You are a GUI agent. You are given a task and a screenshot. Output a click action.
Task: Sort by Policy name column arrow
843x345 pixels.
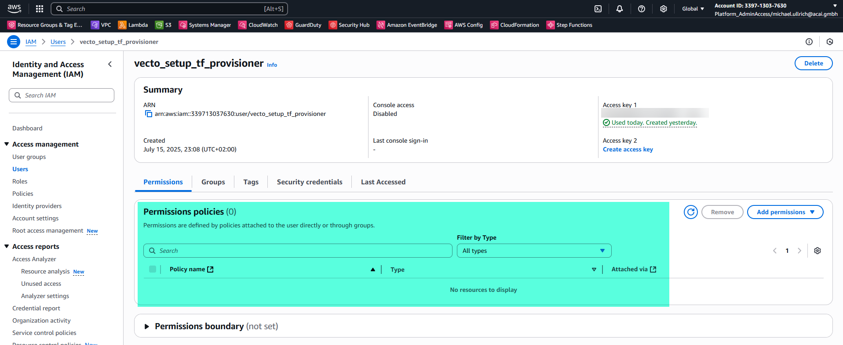pos(373,270)
